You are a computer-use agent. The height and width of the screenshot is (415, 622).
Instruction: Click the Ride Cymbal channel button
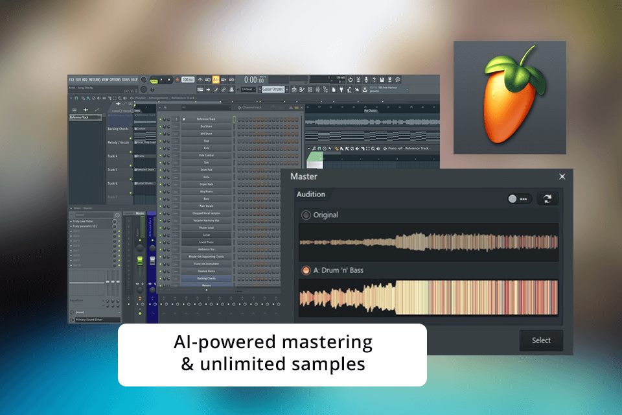pyautogui.click(x=206, y=155)
